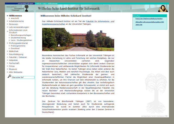Go to the Bibliothek page
Viewport: 174px width, 124px height.
tap(14, 51)
